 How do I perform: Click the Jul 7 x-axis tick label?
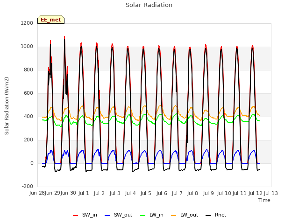point(177,193)
